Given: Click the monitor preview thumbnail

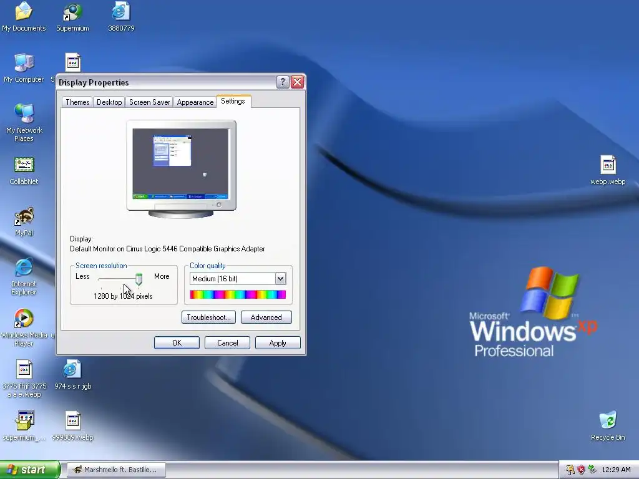Looking at the screenshot, I should [x=181, y=169].
